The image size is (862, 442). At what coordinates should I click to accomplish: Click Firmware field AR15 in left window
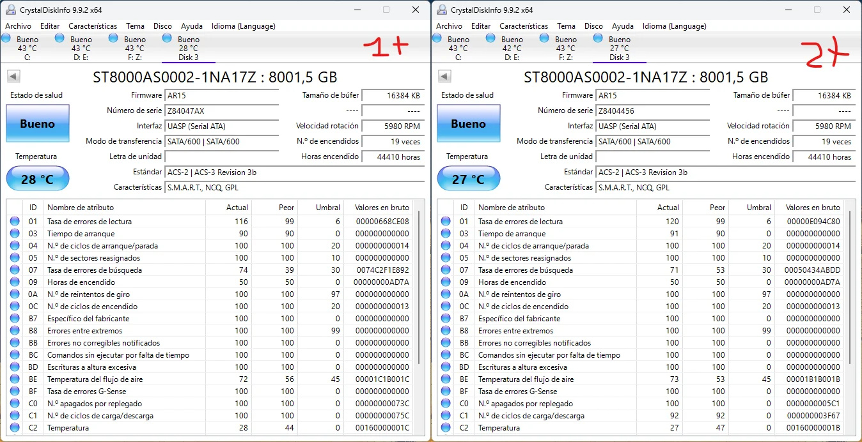222,95
